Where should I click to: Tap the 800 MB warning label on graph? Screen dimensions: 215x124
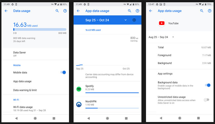(134, 39)
